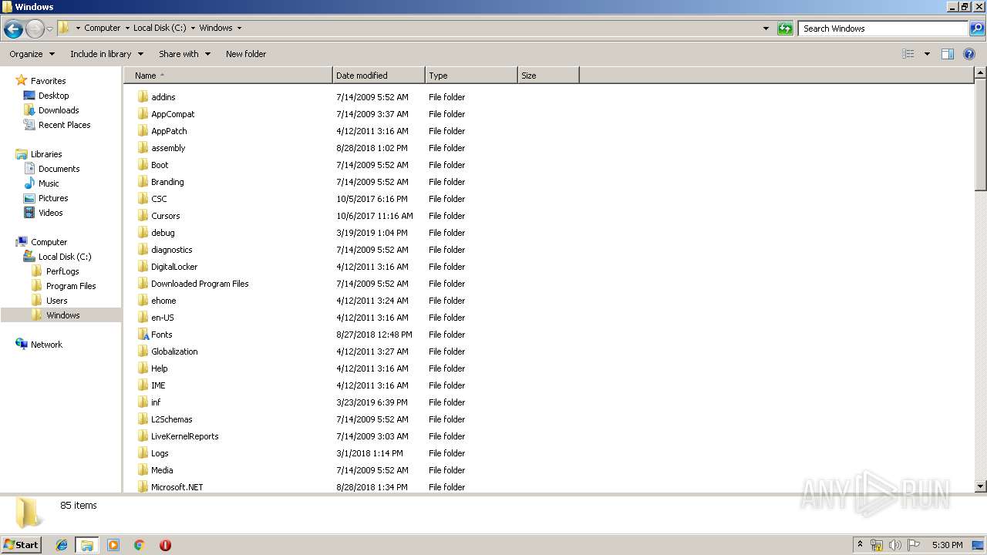This screenshot has width=987, height=555.
Task: Select the Fonts folder icon
Action: point(143,335)
